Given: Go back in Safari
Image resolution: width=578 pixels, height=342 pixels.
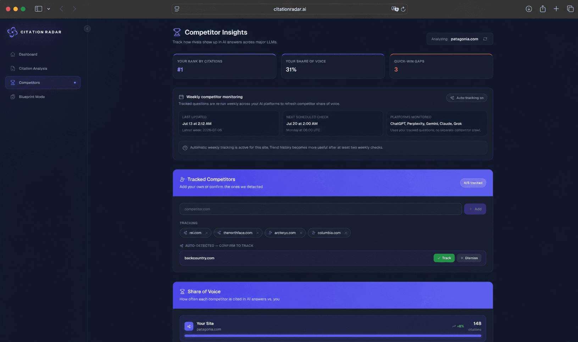Looking at the screenshot, I should [61, 9].
